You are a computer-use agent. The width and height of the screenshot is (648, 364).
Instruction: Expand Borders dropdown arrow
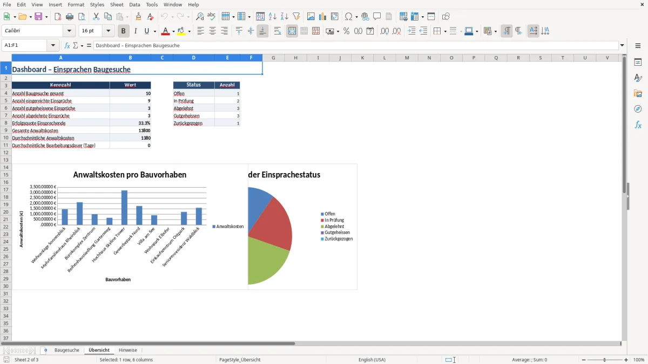(444, 31)
